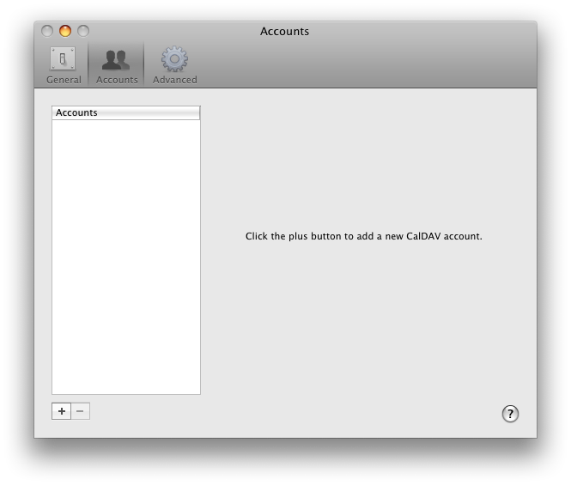Screen dimensions: 571x485
Task: Click the Accounts column header in list
Action: click(125, 112)
